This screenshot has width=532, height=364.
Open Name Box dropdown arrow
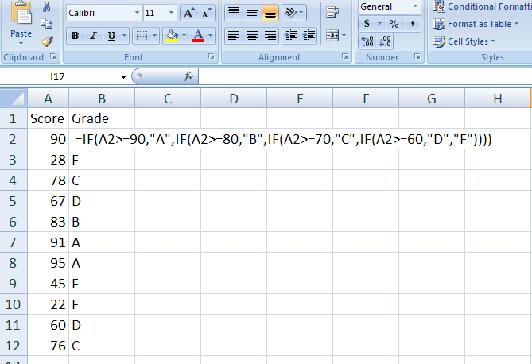[x=123, y=77]
